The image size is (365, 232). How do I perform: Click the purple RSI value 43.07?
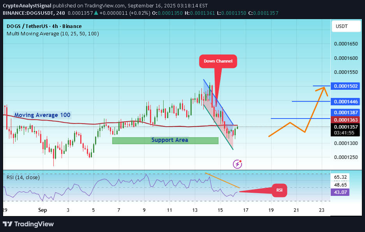[340, 192]
